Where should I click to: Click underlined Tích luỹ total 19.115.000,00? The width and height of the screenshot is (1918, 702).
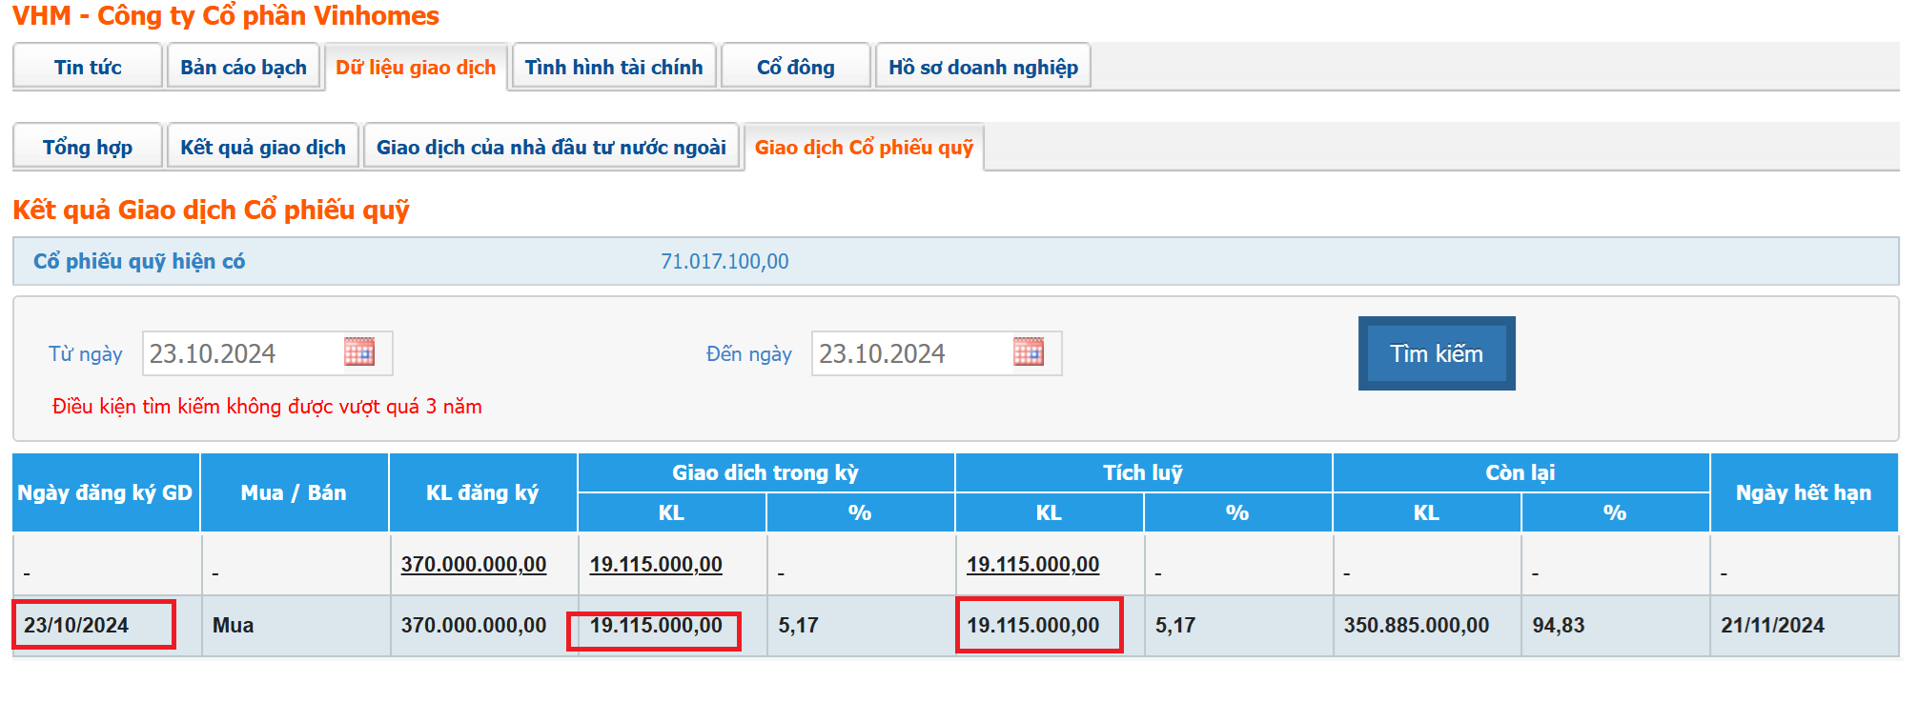coord(1033,564)
